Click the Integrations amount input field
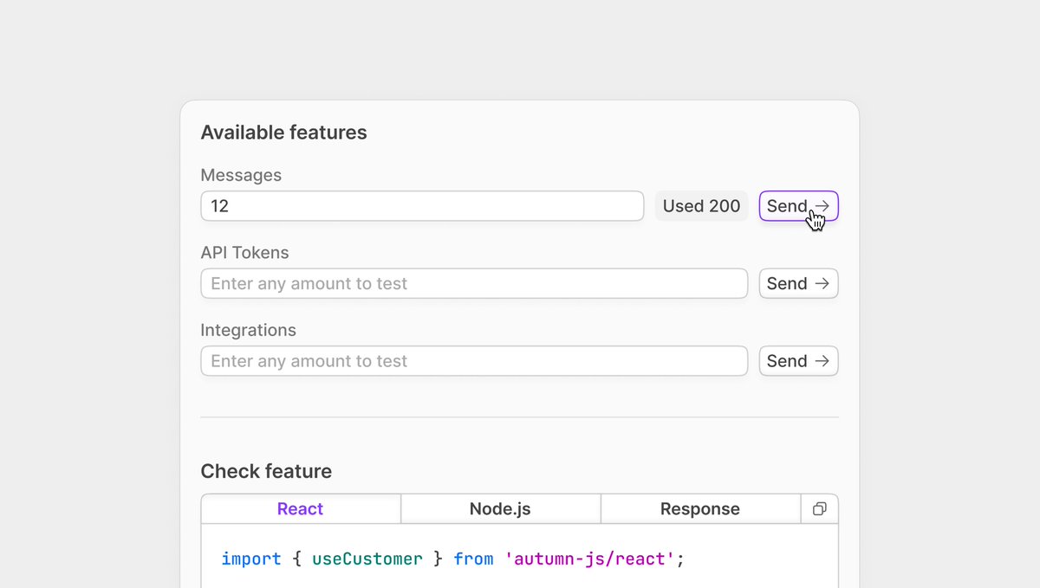 pos(474,361)
